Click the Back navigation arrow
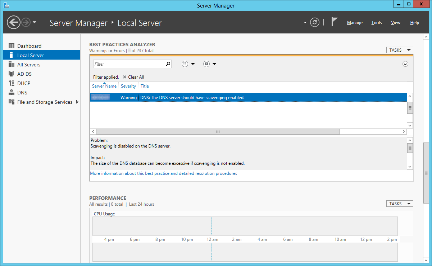 [x=13, y=23]
